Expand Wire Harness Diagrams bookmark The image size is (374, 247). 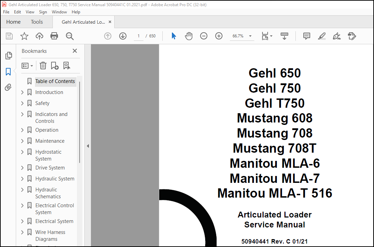point(22,232)
